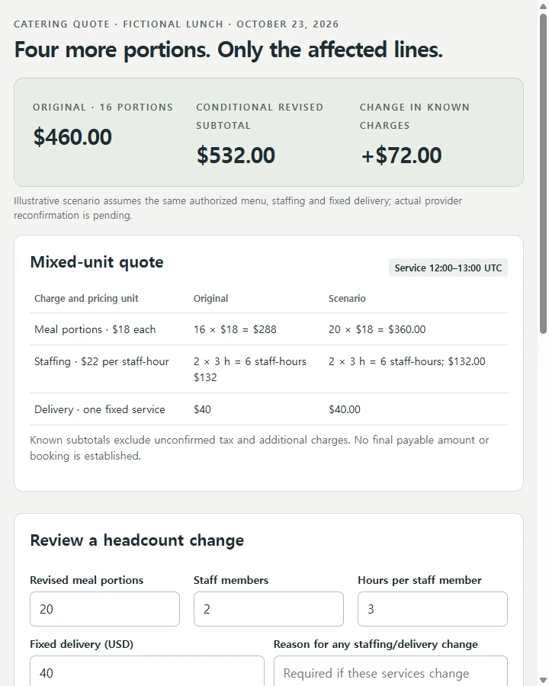The image size is (549, 686).
Task: Select the Meal portions $18 each row
Action: click(x=269, y=329)
